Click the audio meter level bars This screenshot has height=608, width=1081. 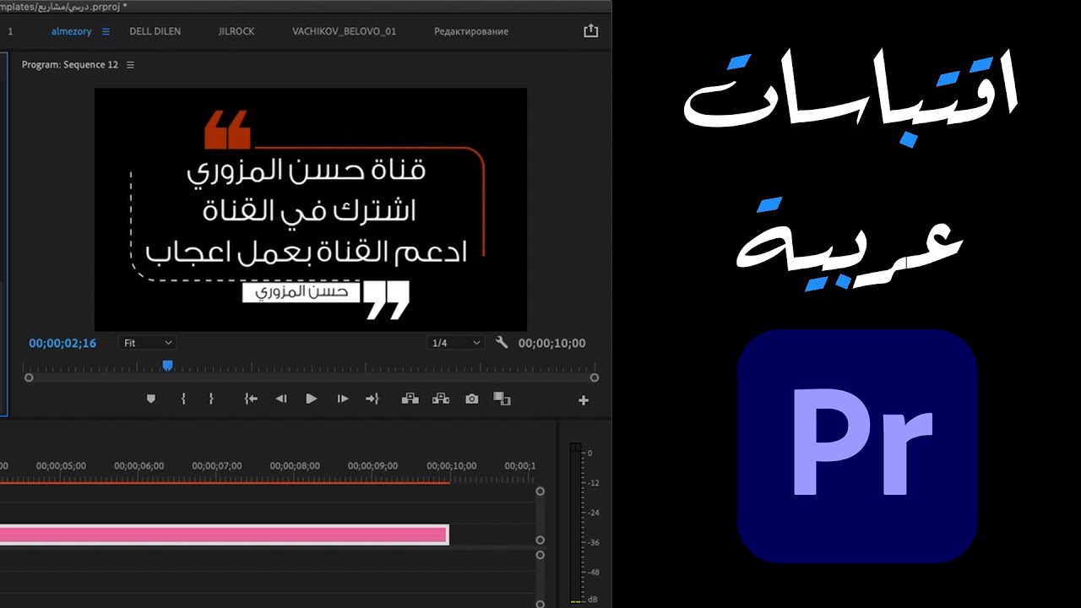pyautogui.click(x=576, y=524)
